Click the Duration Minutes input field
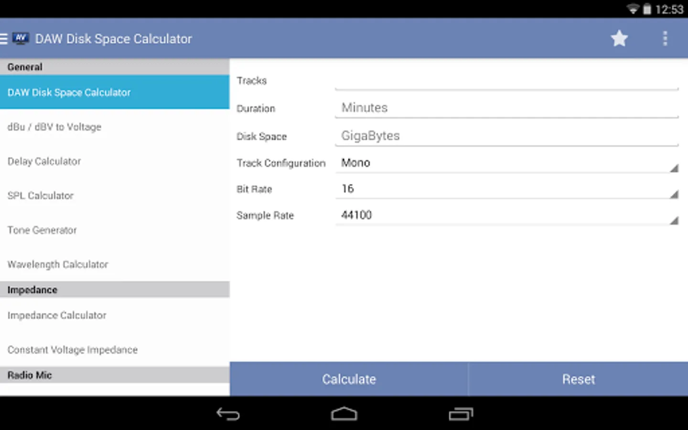 (x=507, y=108)
